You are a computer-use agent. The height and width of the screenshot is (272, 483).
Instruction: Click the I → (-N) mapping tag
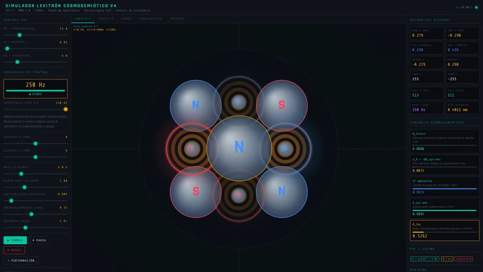click(x=432, y=259)
